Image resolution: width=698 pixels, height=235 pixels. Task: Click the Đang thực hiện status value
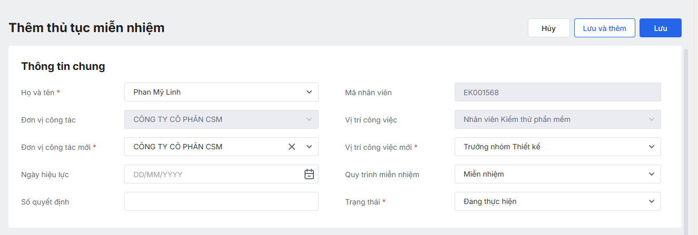548,201
